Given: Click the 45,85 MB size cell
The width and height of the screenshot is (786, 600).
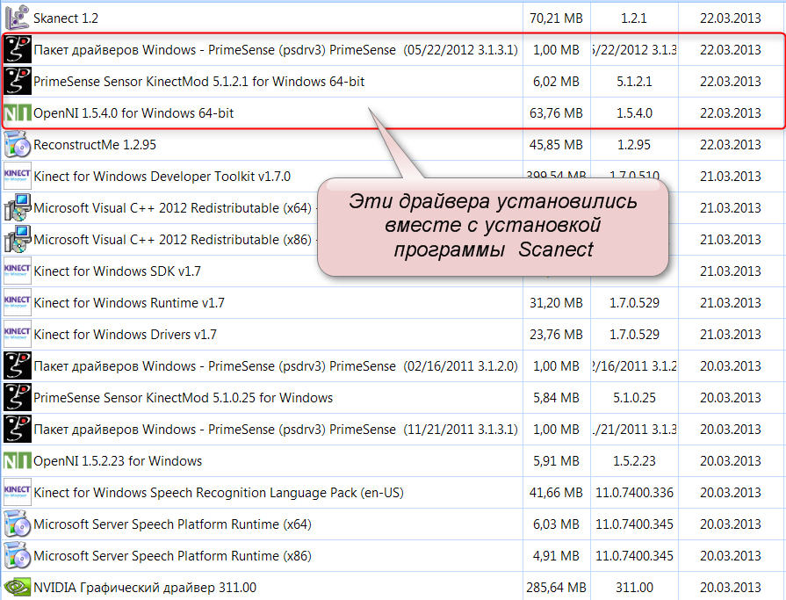Looking at the screenshot, I should click(x=556, y=144).
